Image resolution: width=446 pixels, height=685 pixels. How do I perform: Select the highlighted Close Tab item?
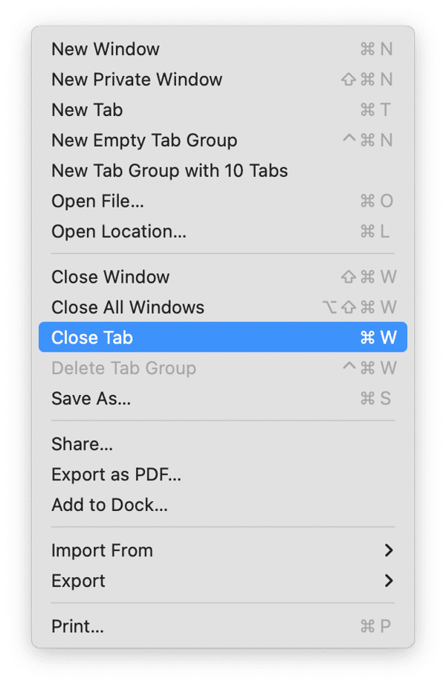[92, 338]
